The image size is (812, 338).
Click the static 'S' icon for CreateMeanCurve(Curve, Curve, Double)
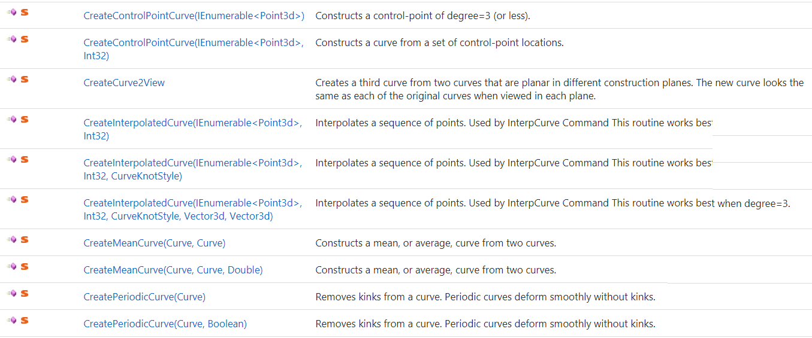pos(25,266)
